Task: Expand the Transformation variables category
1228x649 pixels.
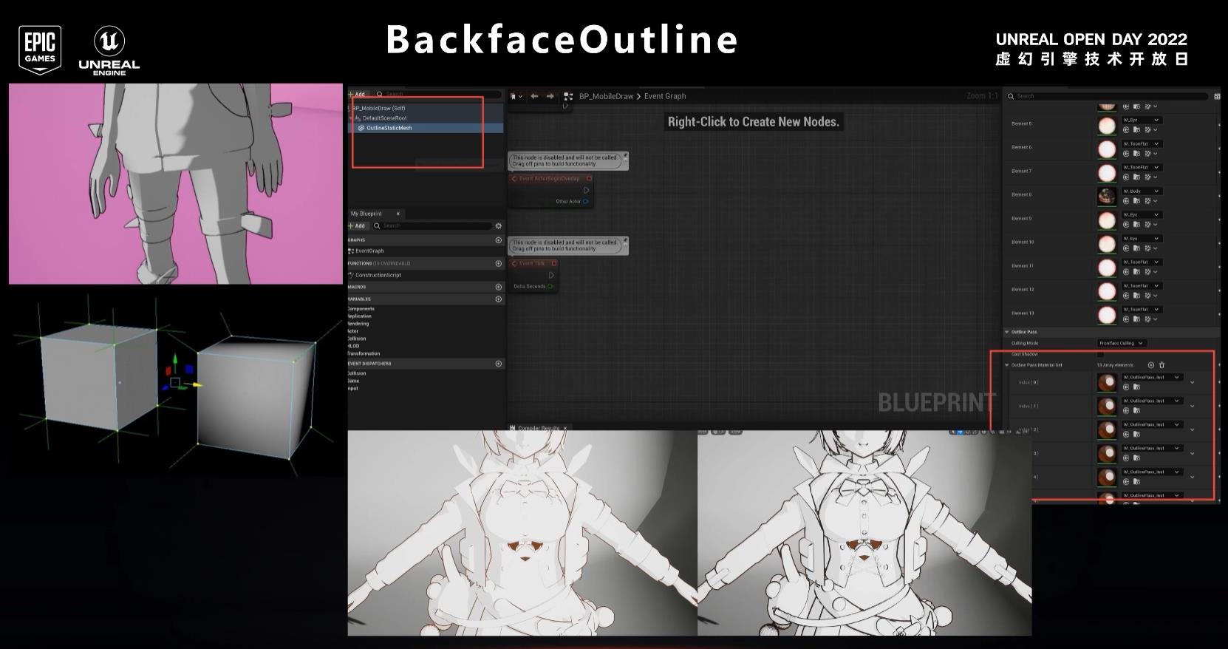Action: point(364,353)
